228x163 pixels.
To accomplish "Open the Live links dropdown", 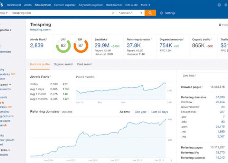I will pos(204,76).
